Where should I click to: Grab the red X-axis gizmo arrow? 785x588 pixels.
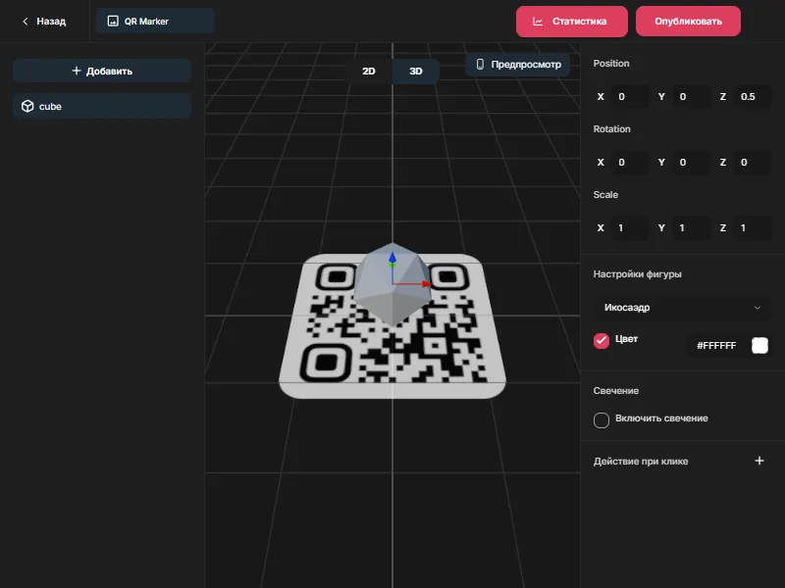click(x=426, y=284)
